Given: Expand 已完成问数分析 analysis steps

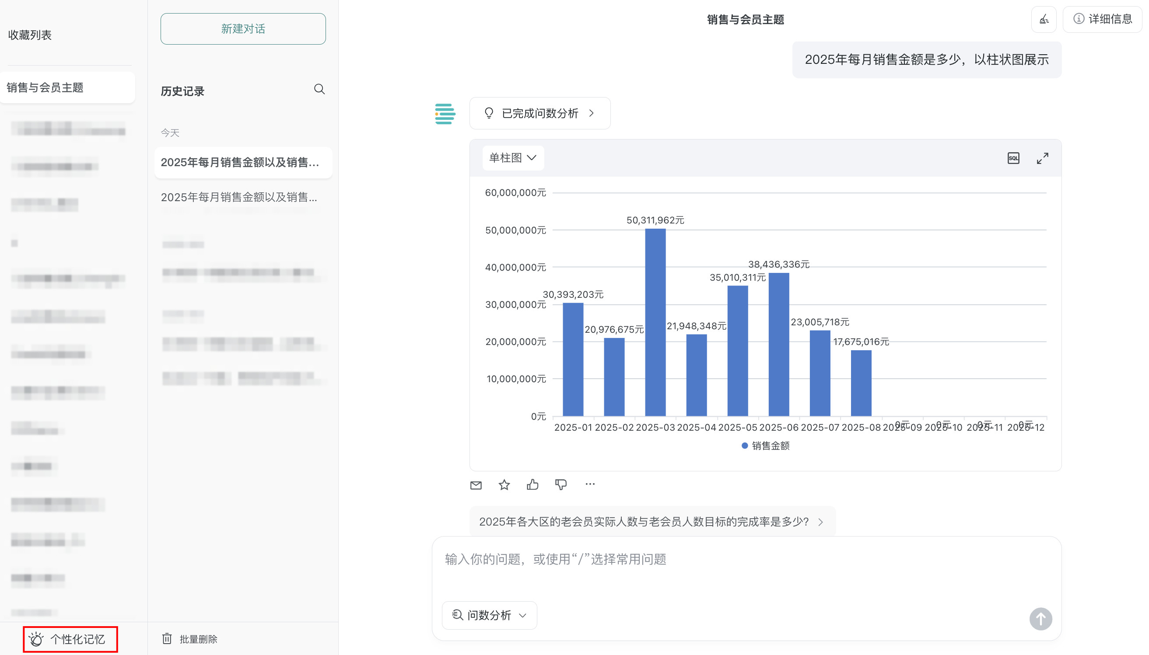Looking at the screenshot, I should tap(540, 113).
